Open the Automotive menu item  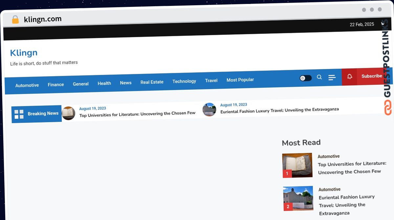click(x=27, y=85)
